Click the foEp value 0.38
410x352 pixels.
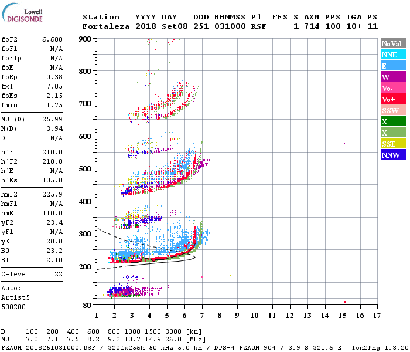point(54,77)
